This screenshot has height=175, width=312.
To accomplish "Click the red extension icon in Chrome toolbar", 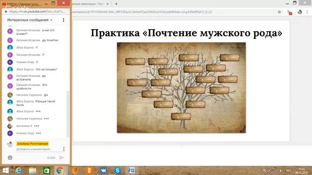I will coord(290,13).
